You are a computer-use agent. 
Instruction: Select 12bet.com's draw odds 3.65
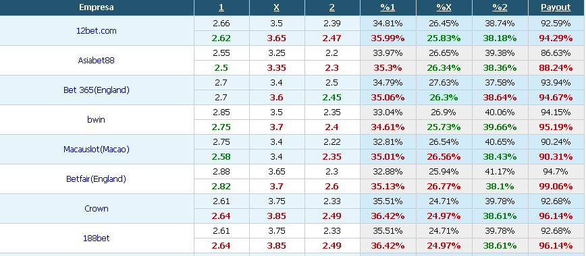coord(277,38)
